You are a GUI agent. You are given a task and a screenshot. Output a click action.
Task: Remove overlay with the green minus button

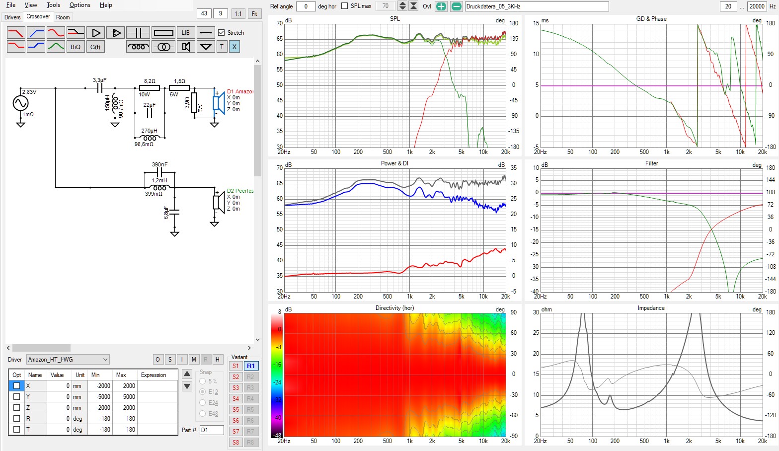point(456,6)
